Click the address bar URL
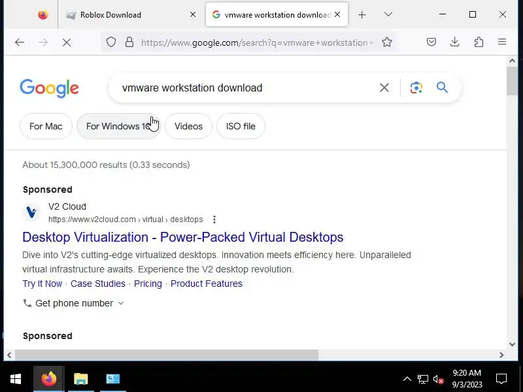The image size is (523, 392). point(257,42)
